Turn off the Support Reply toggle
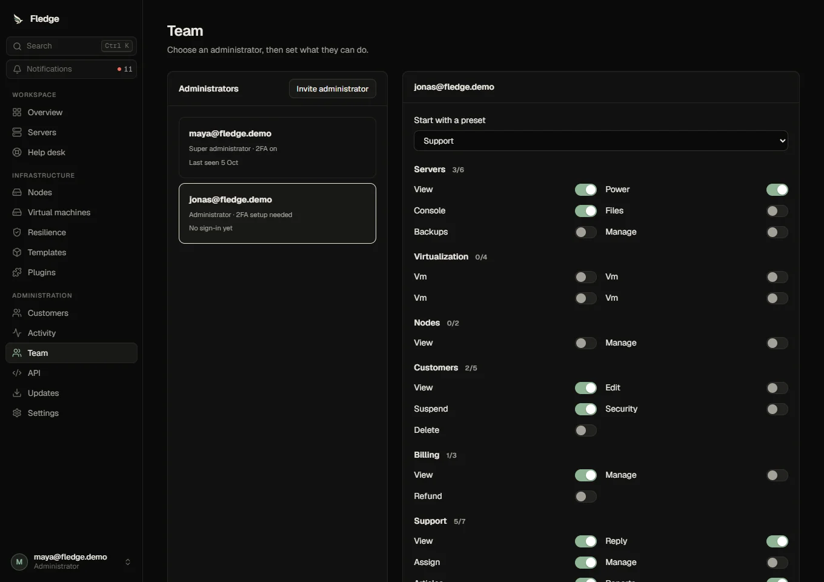Screen dimensions: 824x582 (777, 541)
